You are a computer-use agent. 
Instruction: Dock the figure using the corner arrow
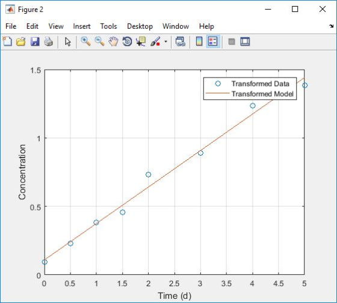(x=331, y=26)
